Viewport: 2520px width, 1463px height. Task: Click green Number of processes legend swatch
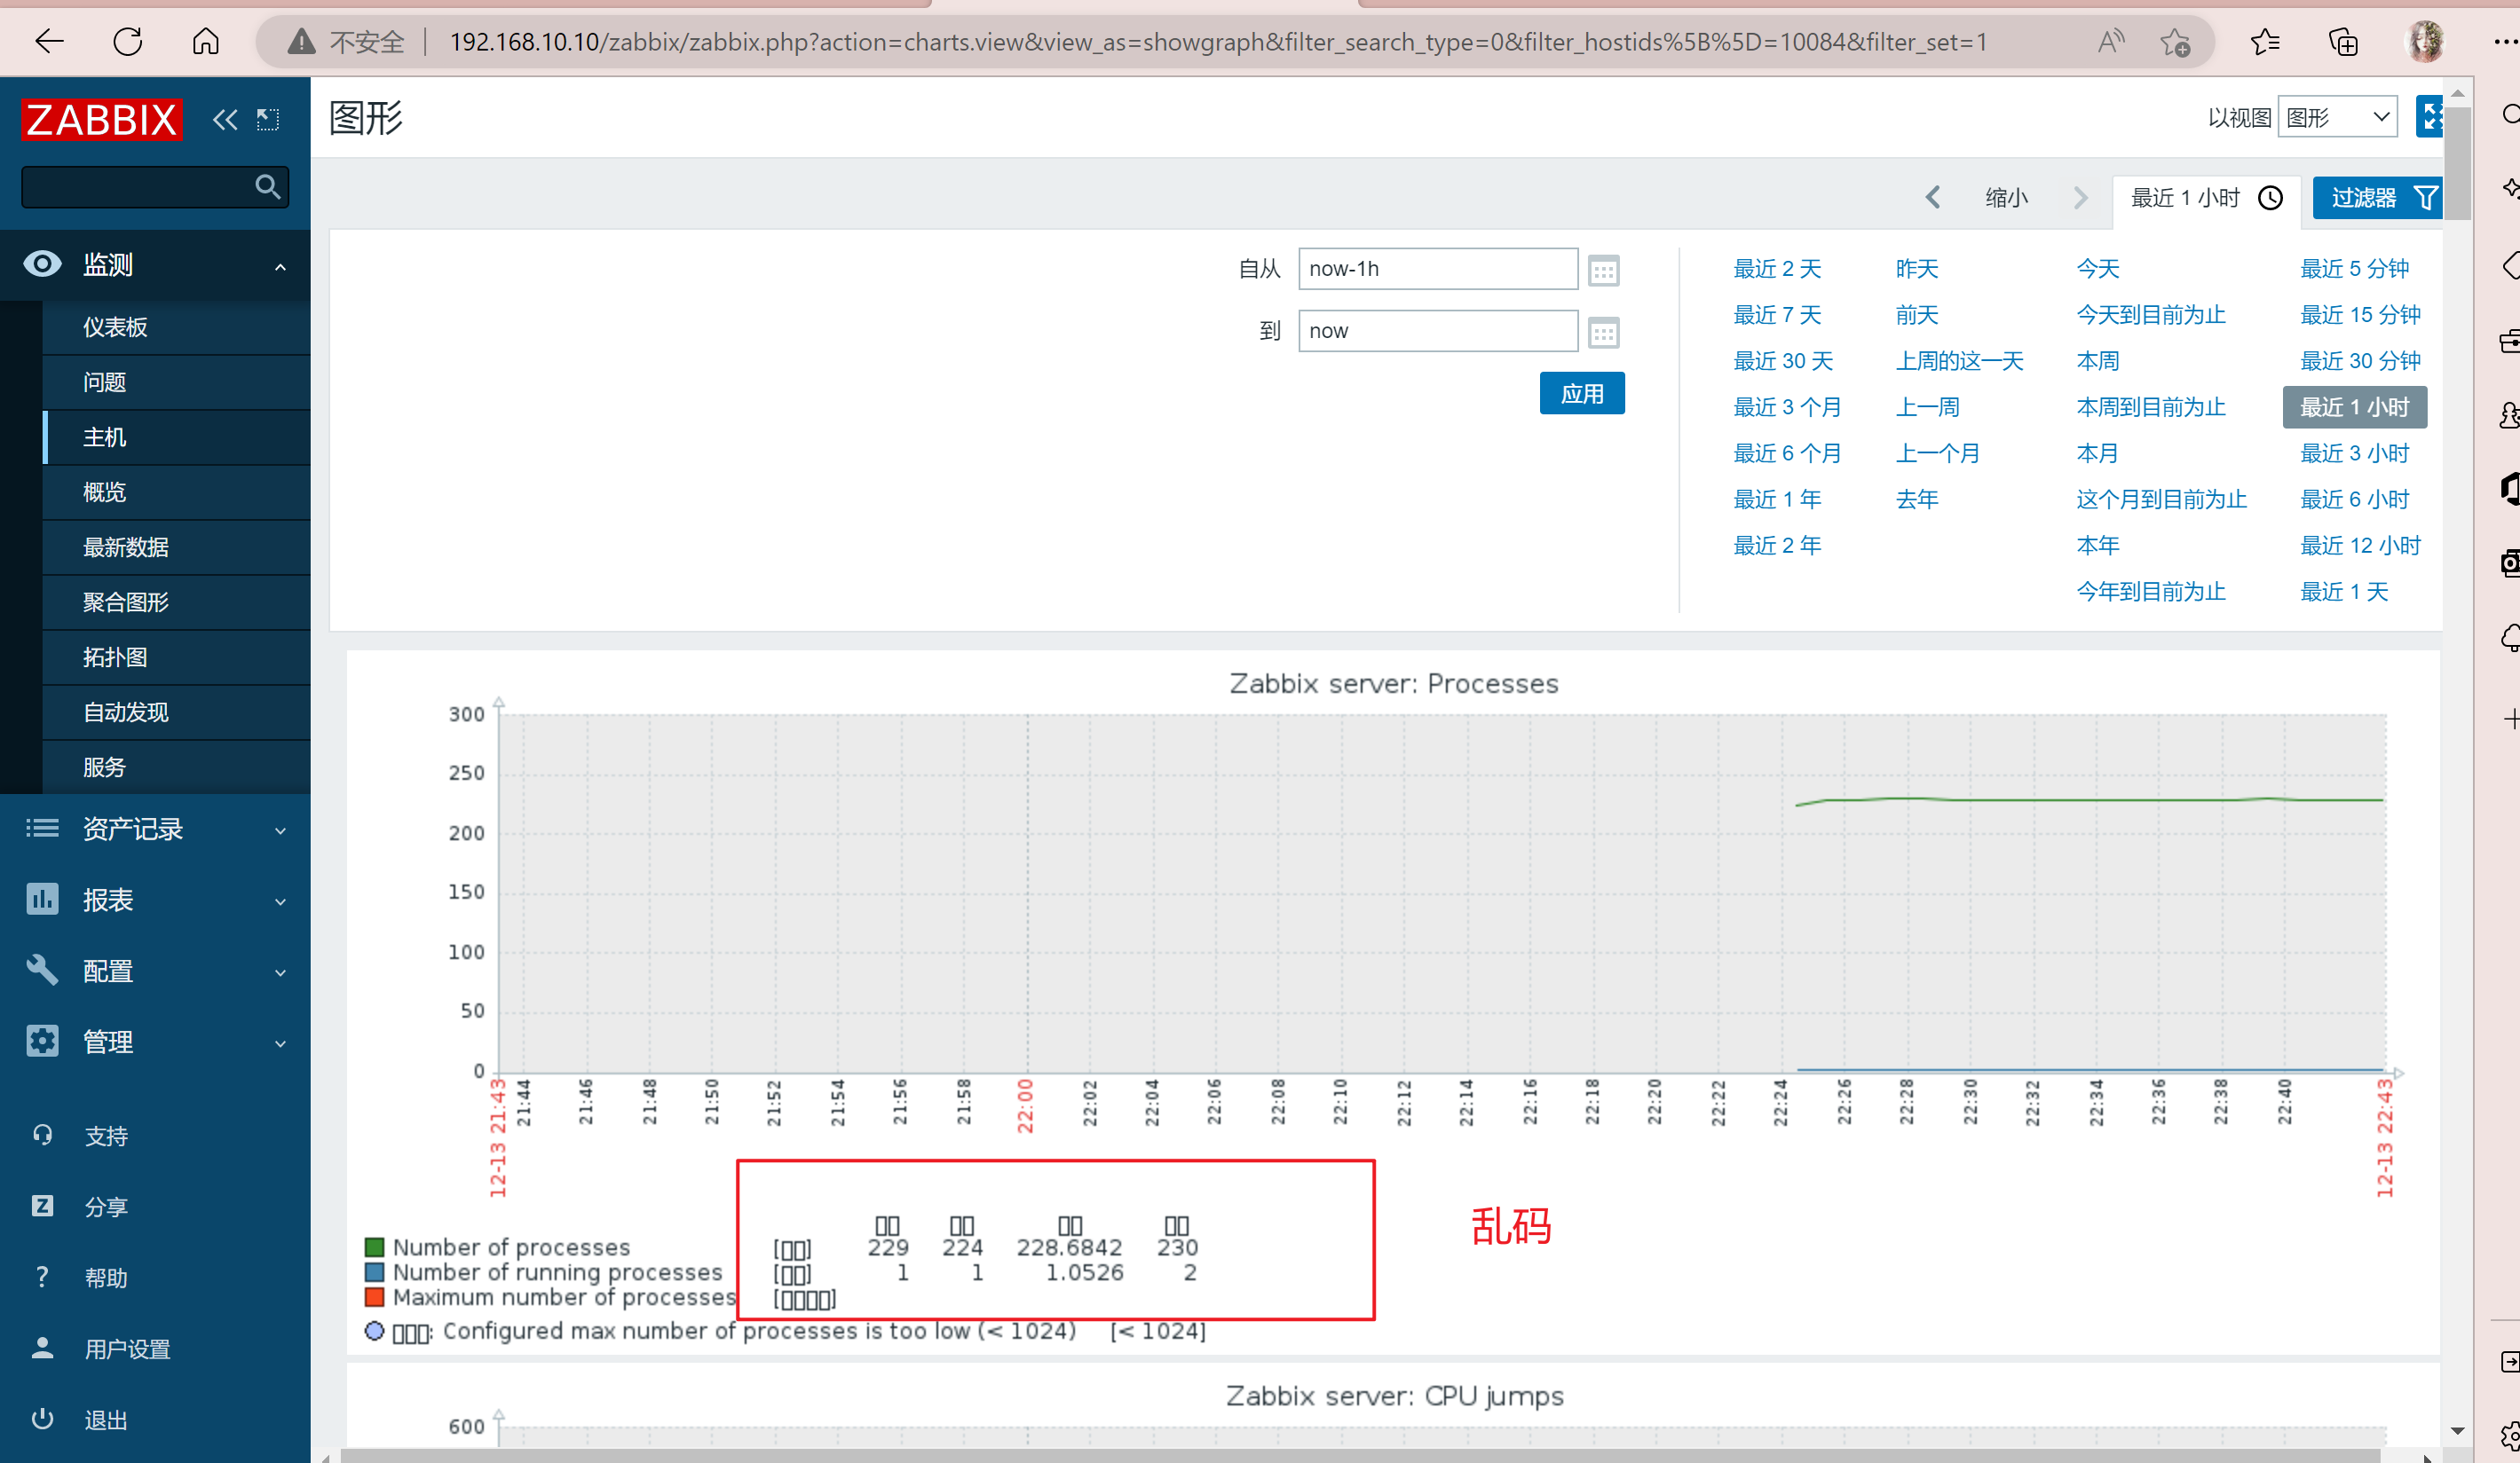click(375, 1247)
